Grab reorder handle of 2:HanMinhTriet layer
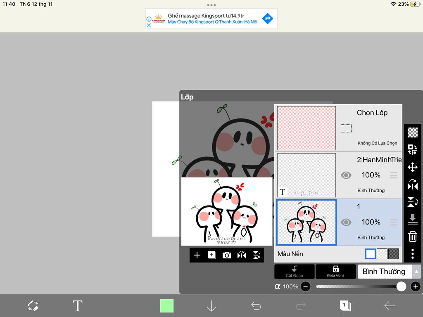The image size is (423, 317). 394,175
